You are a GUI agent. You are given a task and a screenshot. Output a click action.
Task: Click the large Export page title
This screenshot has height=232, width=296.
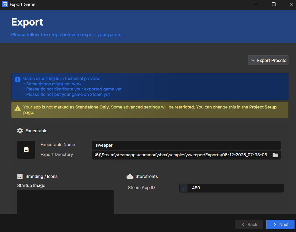(x=27, y=22)
